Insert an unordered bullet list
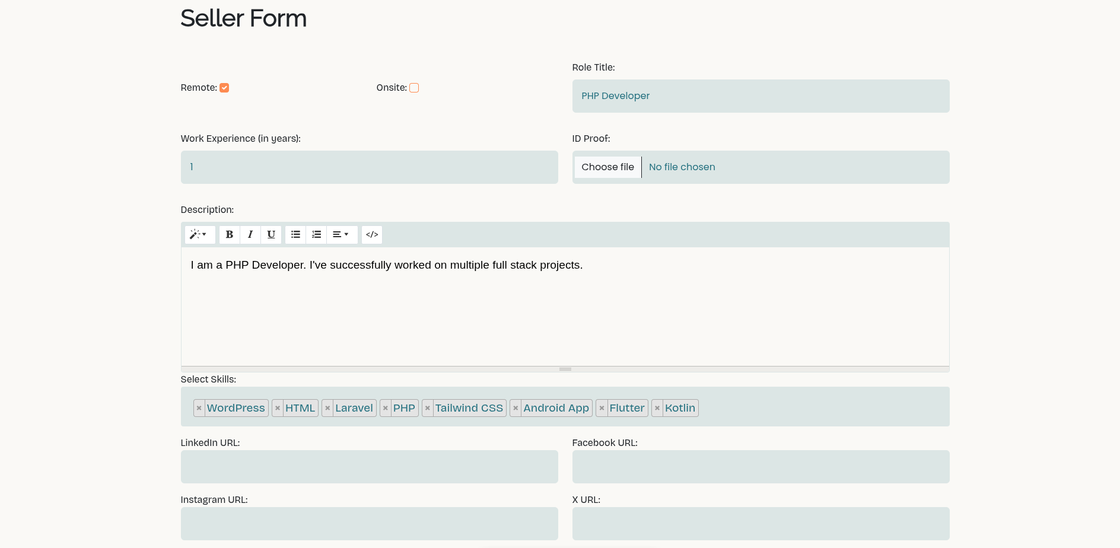 [295, 234]
